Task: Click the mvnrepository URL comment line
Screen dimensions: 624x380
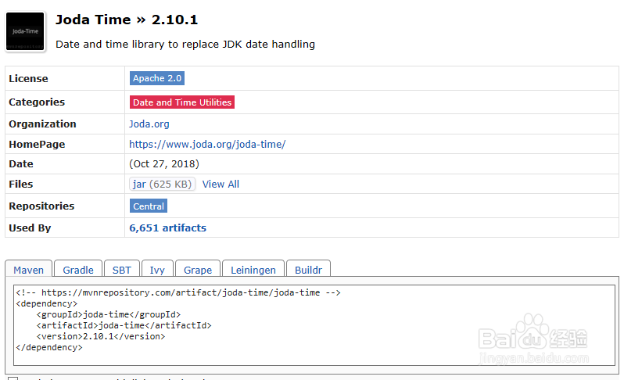Action: coord(178,292)
